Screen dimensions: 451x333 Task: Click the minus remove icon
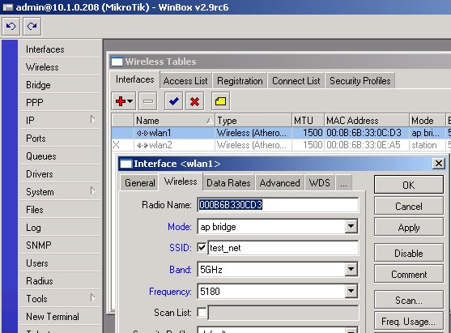click(148, 101)
